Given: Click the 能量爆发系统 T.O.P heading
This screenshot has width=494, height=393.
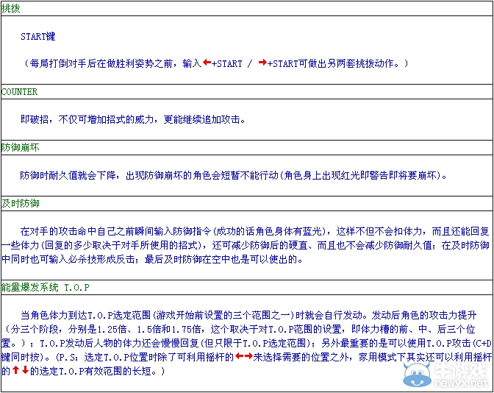Looking at the screenshot, I should pyautogui.click(x=46, y=287).
